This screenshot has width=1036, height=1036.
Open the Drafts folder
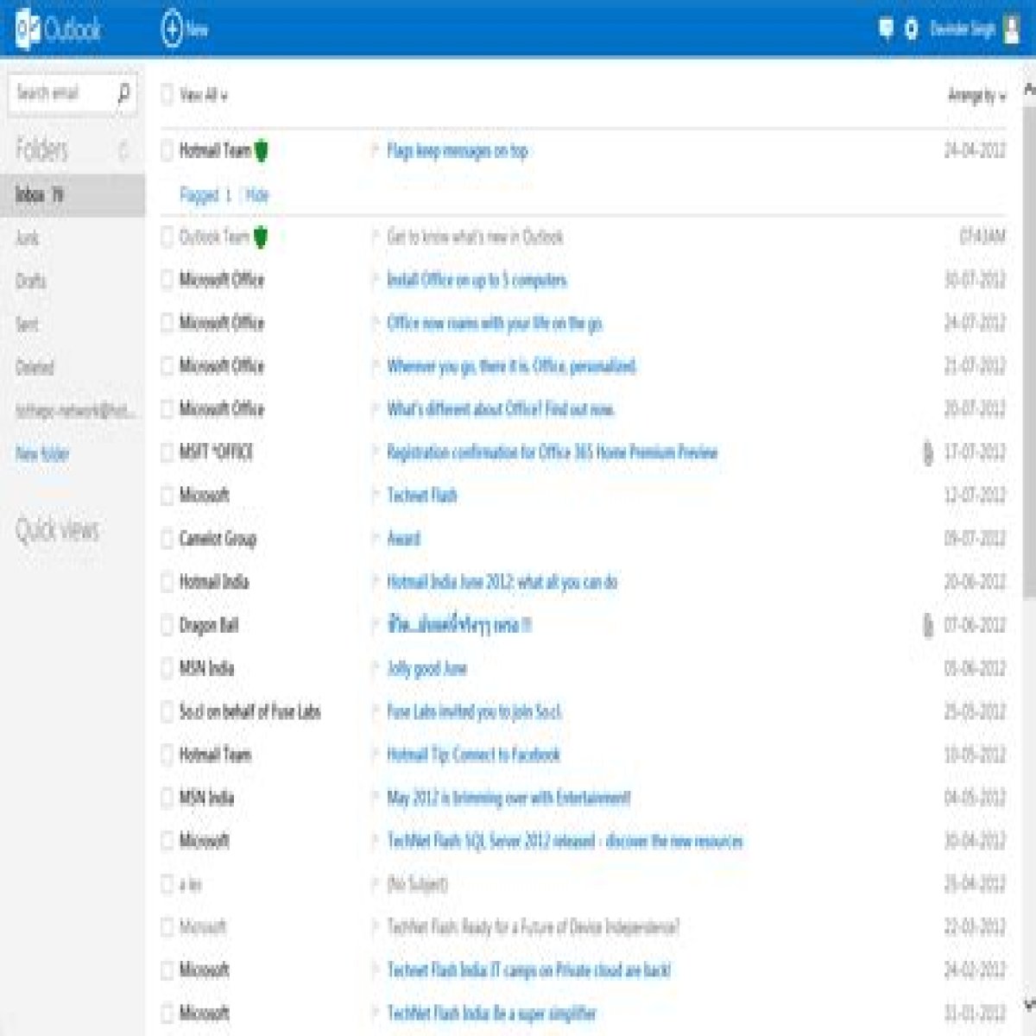(30, 281)
